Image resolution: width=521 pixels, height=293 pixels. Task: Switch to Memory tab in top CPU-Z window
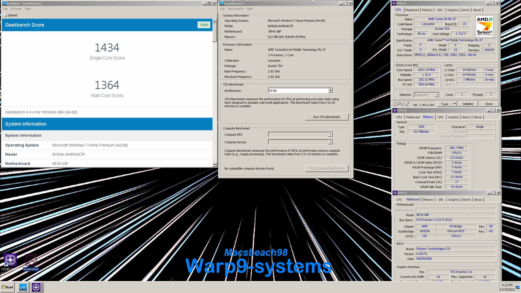[x=427, y=10]
